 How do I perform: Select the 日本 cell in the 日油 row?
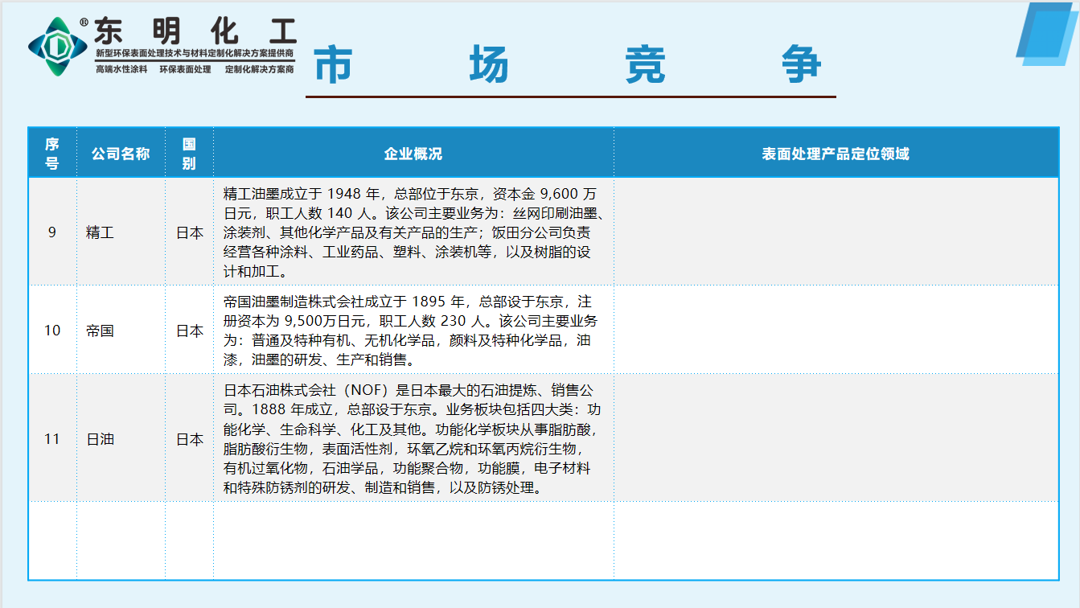pyautogui.click(x=189, y=438)
